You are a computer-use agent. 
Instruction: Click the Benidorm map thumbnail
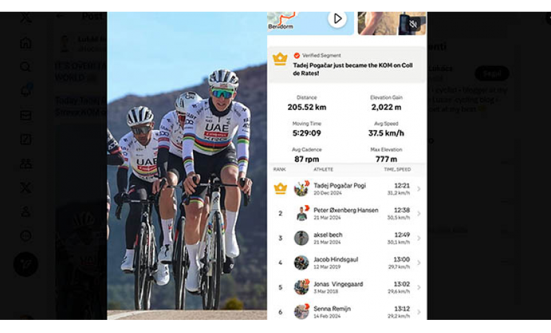coord(311,23)
